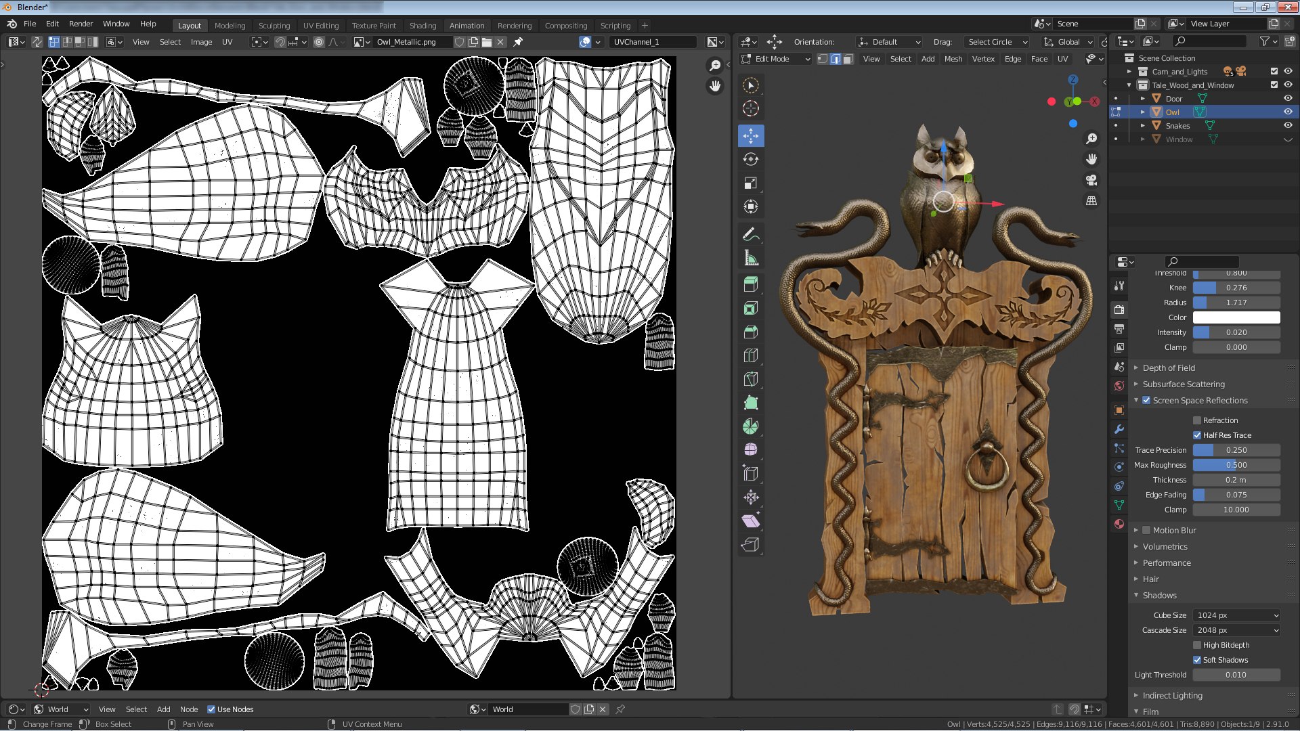This screenshot has height=731, width=1300.
Task: Click the UV editor zoom magnifier icon
Action: (x=715, y=66)
